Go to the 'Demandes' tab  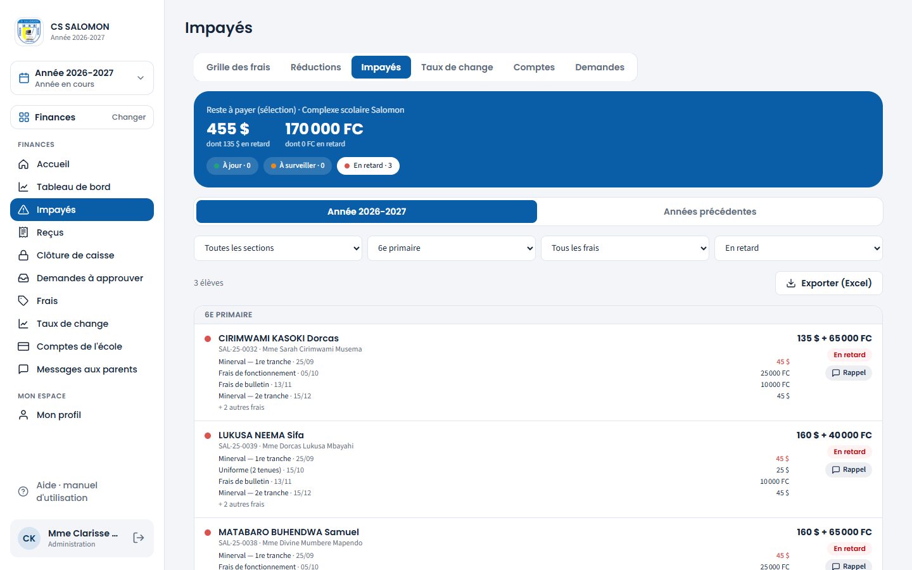tap(600, 67)
